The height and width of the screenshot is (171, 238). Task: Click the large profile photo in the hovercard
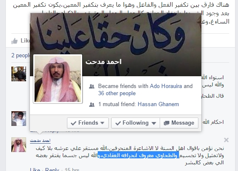coord(58,79)
